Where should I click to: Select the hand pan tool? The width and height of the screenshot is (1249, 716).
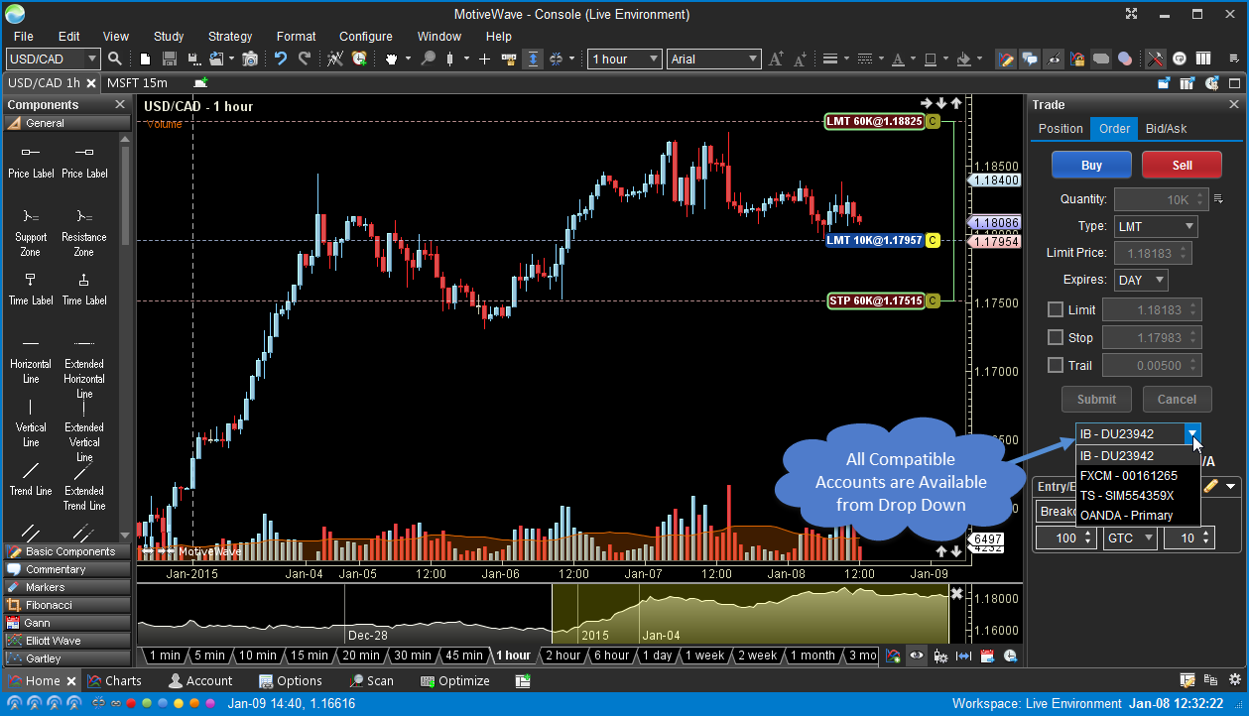click(391, 60)
